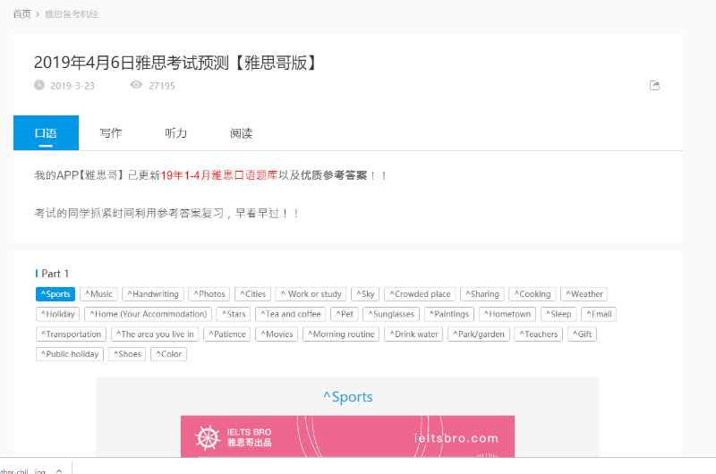Open the ^Hometown topic tag
This screenshot has height=474, width=716.
[507, 314]
